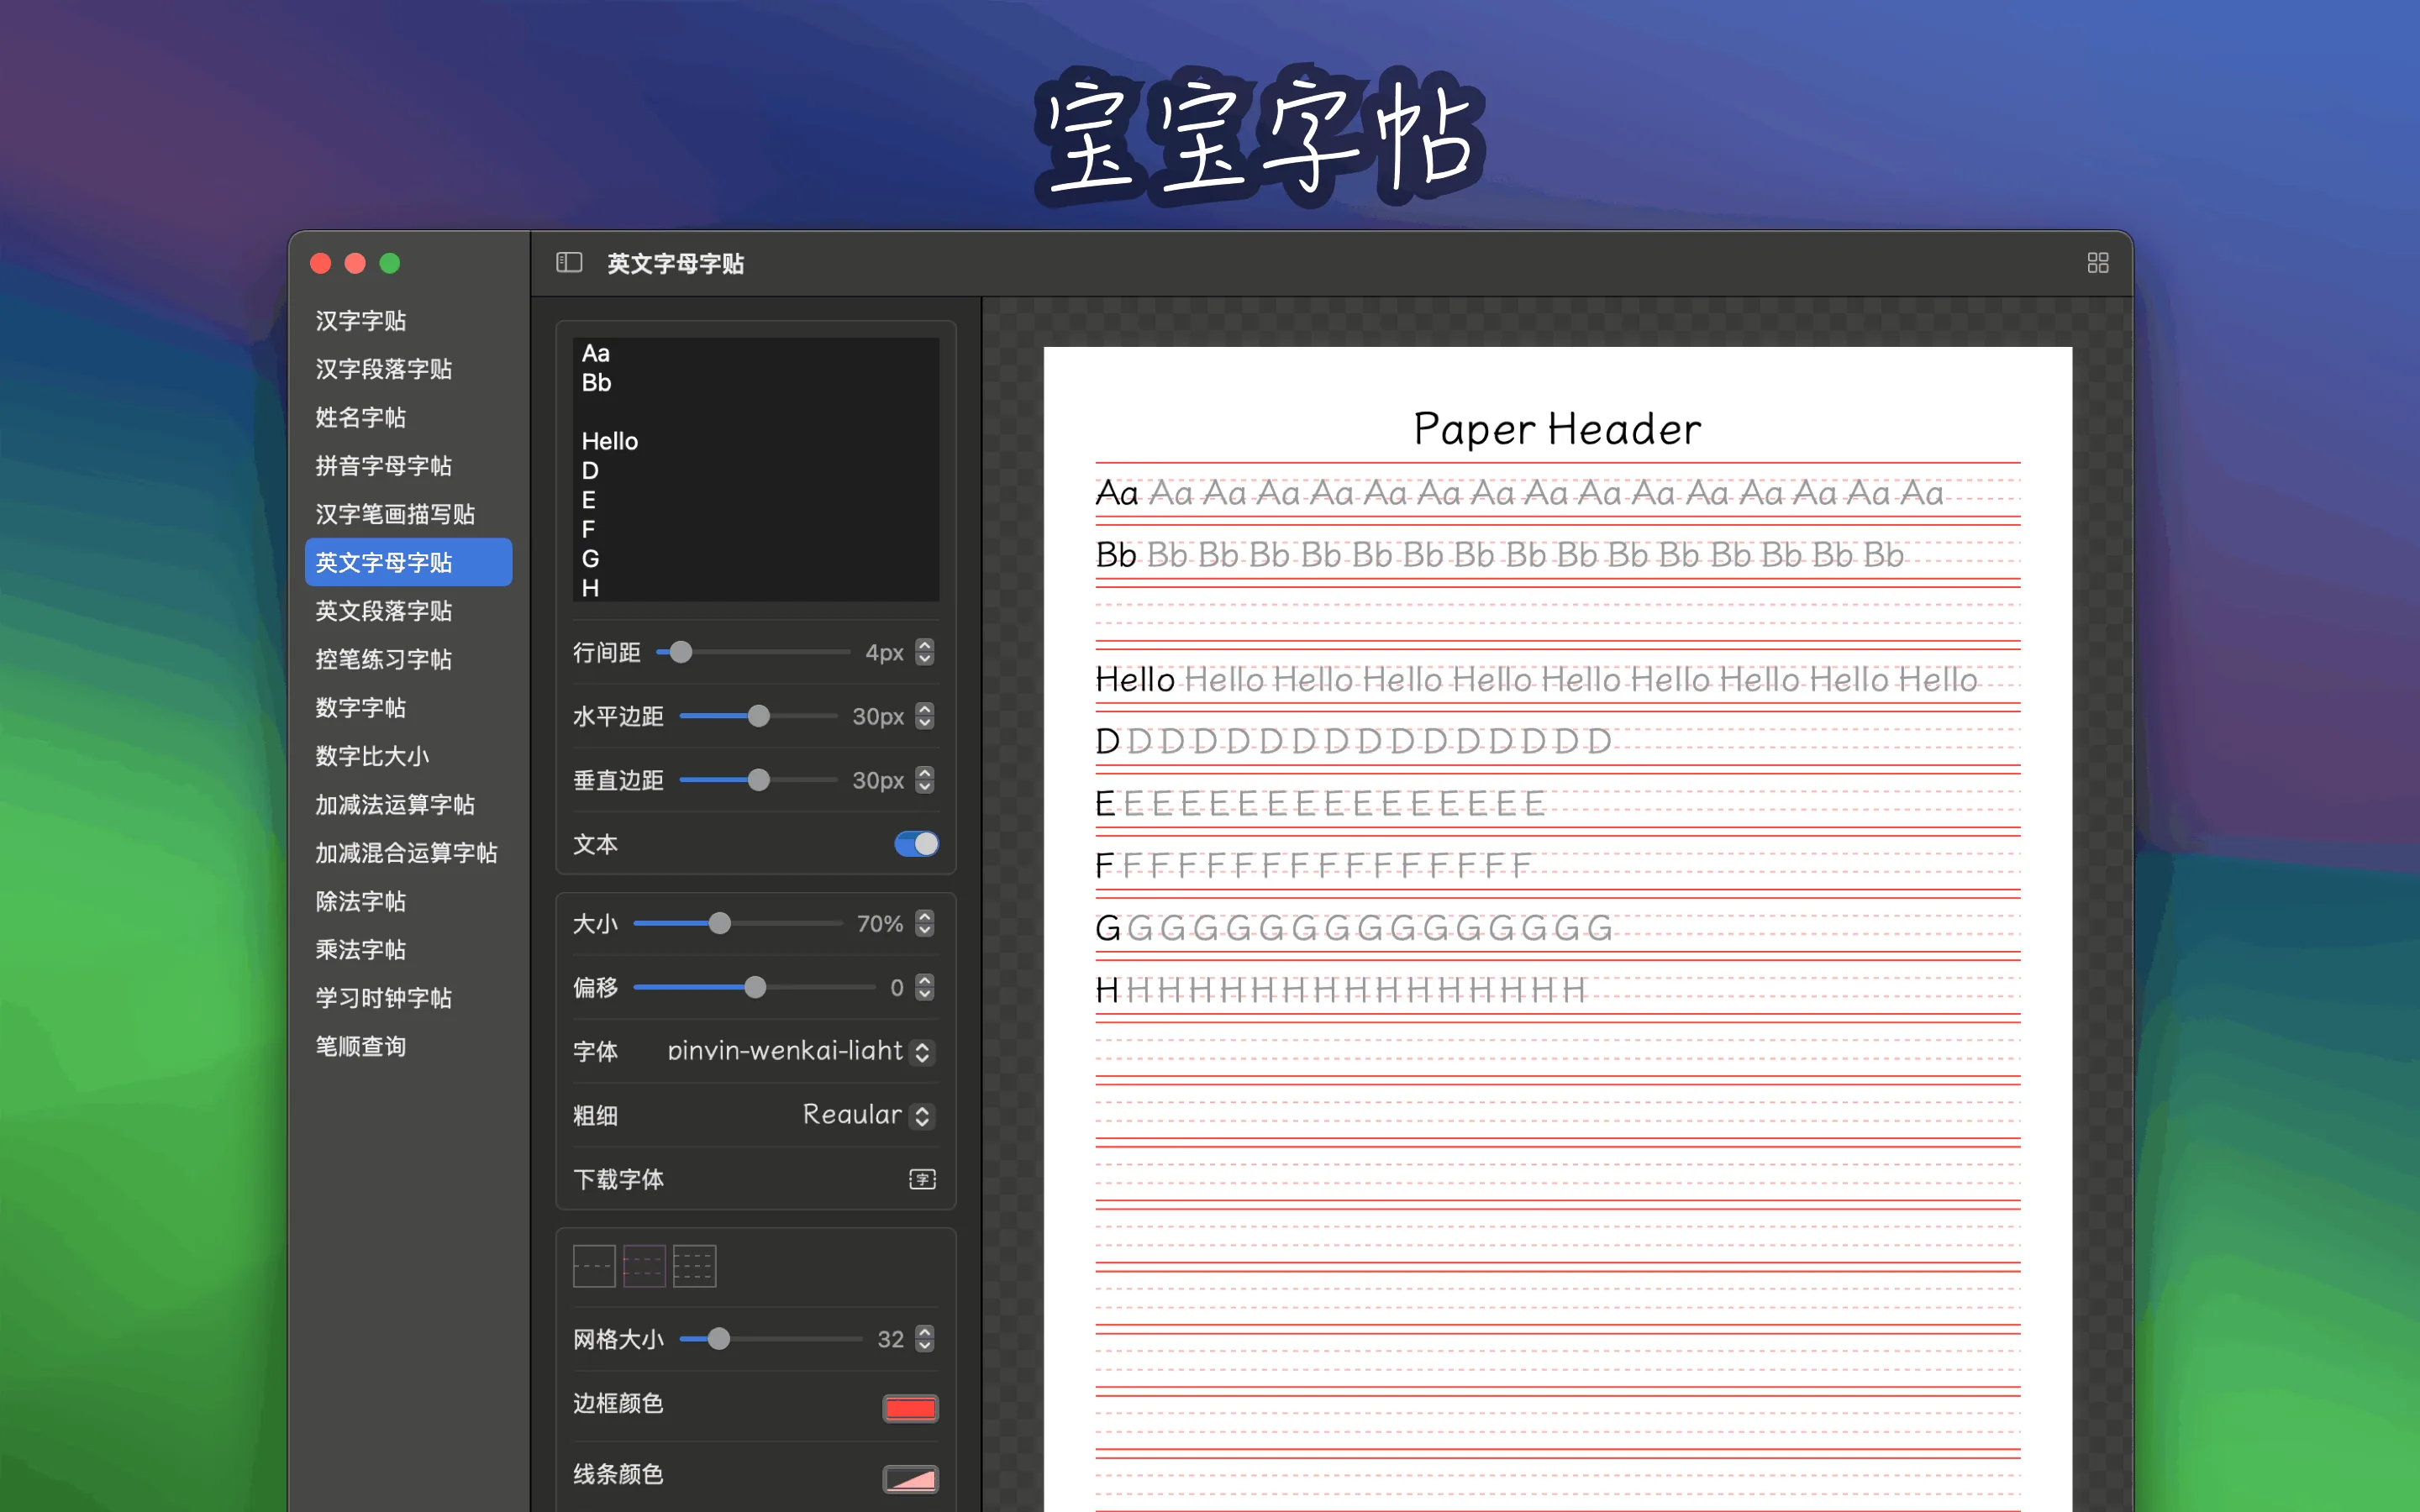Viewport: 2420px width, 1512px height.
Task: Open the 粗细 font weight dropdown
Action: (x=922, y=1116)
